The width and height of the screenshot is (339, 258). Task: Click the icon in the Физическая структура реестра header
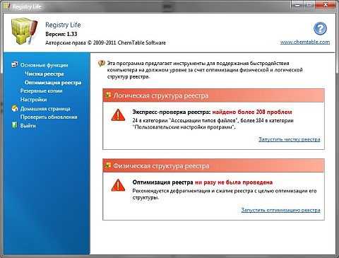pyautogui.click(x=108, y=165)
